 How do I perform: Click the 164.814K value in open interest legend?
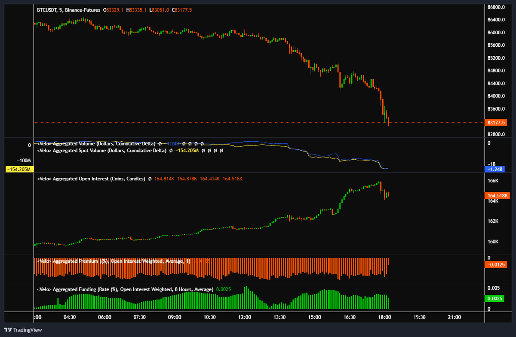point(164,179)
